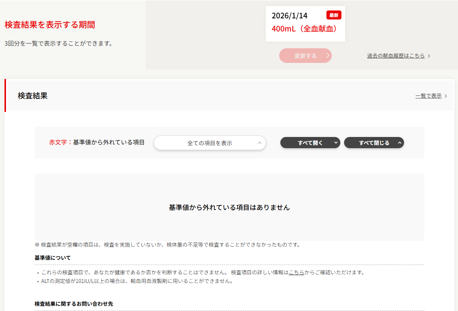
Task: Click the red 最新 badge
Action: (334, 15)
